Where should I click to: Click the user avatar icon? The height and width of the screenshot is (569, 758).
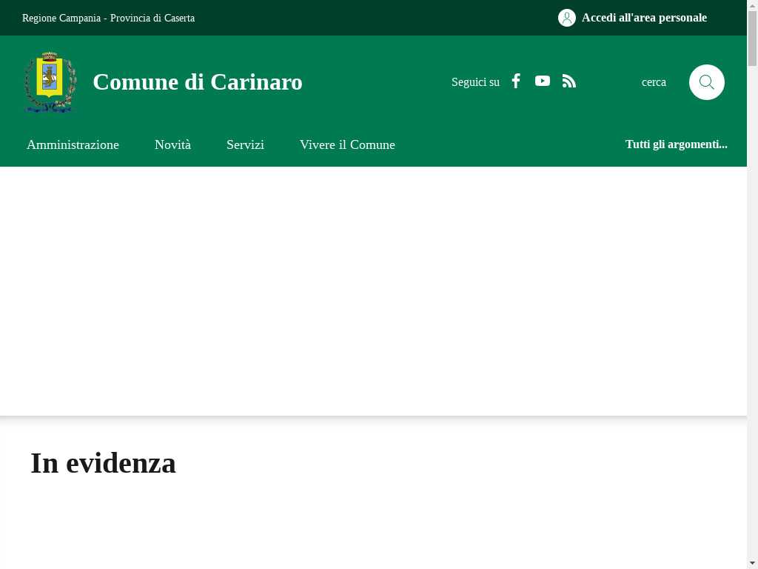[567, 18]
